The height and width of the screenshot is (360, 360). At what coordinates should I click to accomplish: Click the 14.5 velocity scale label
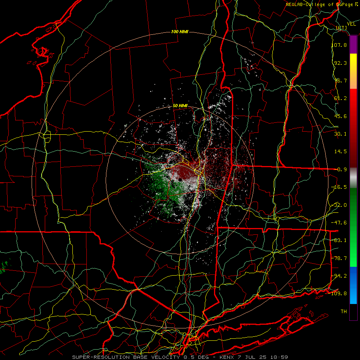pyautogui.click(x=340, y=152)
